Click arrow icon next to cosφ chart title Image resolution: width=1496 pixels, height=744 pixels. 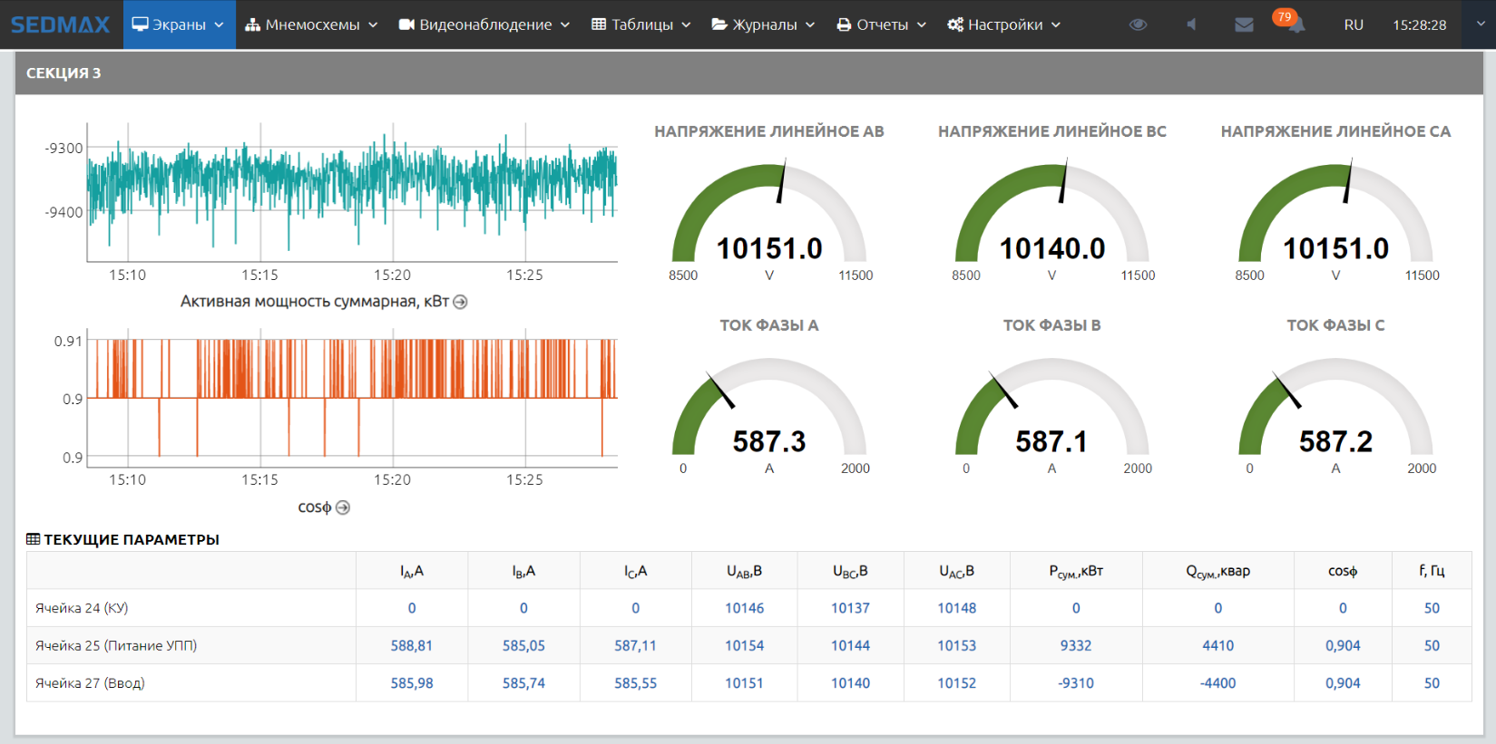(x=343, y=507)
